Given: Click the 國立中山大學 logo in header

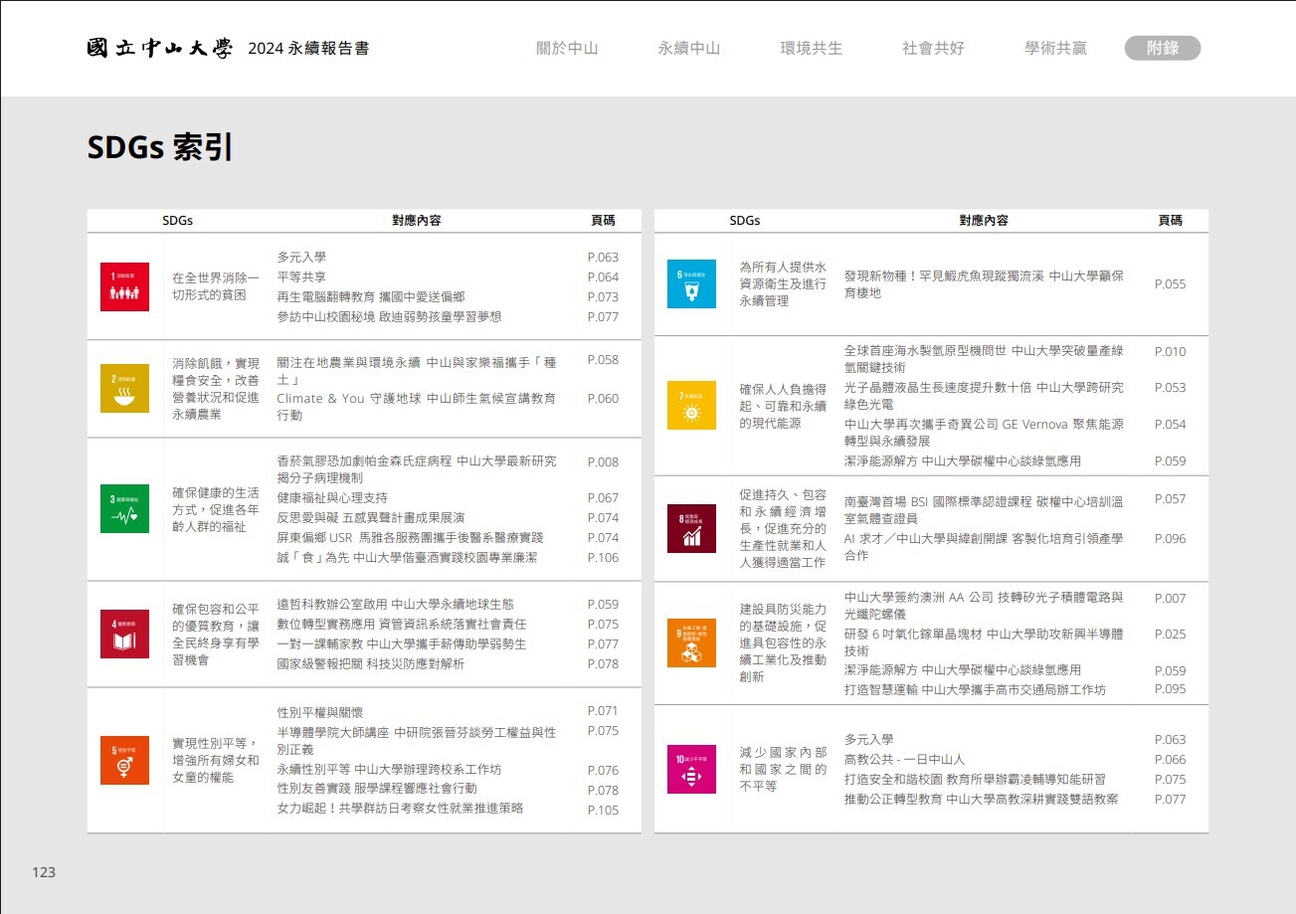Looking at the screenshot, I should [159, 48].
